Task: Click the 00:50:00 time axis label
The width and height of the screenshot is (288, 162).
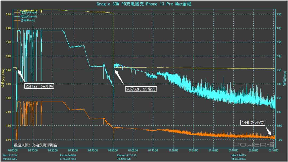Action: 113,151
